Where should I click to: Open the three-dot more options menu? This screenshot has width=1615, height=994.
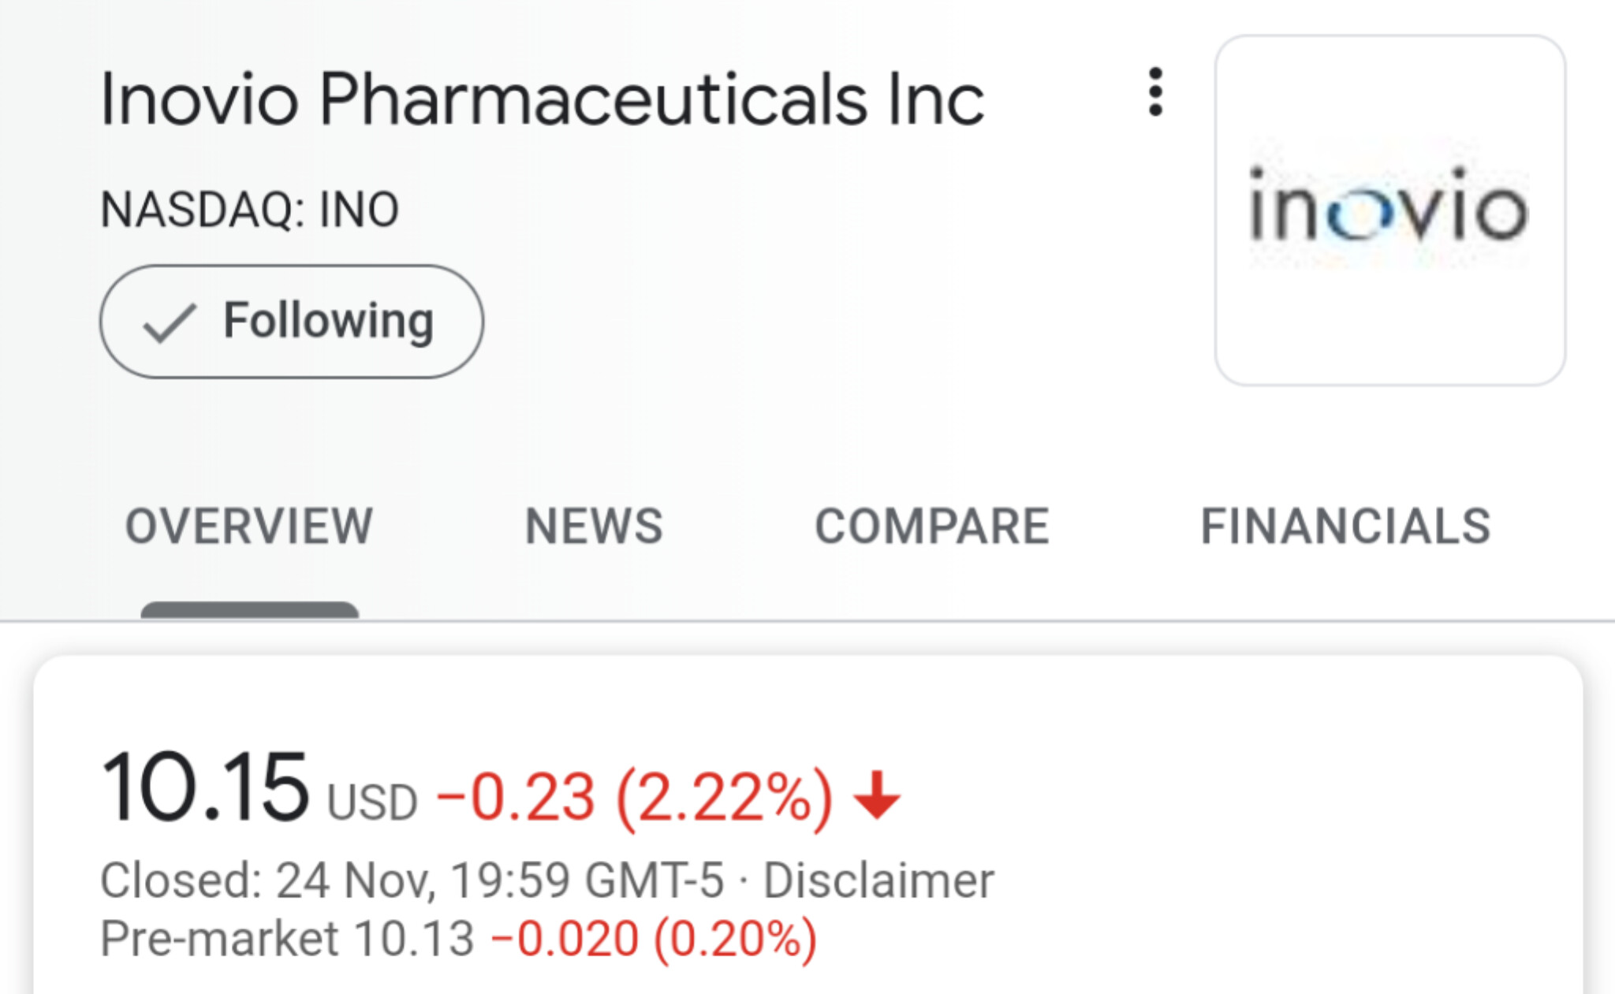pos(1155,92)
